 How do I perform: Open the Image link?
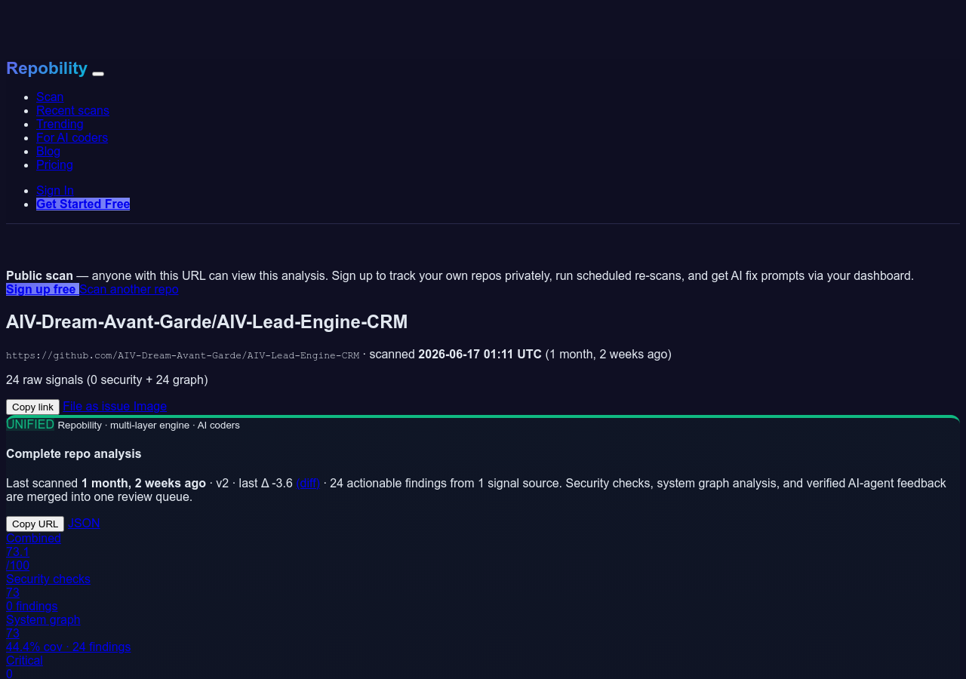coord(150,406)
